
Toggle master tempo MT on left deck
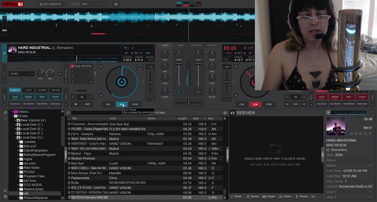click(126, 53)
